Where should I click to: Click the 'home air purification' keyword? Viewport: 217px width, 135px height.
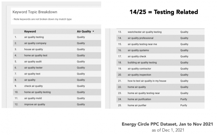point(139,99)
